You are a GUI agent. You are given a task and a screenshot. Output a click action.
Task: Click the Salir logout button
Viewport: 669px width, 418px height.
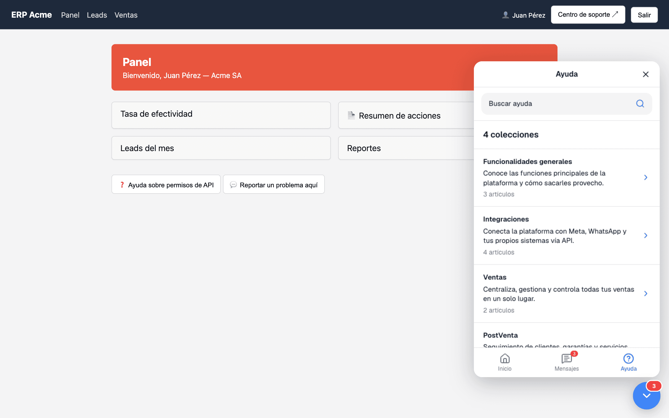[x=644, y=15]
